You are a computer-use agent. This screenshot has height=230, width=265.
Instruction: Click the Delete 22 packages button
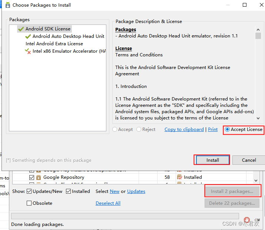[x=232, y=203]
